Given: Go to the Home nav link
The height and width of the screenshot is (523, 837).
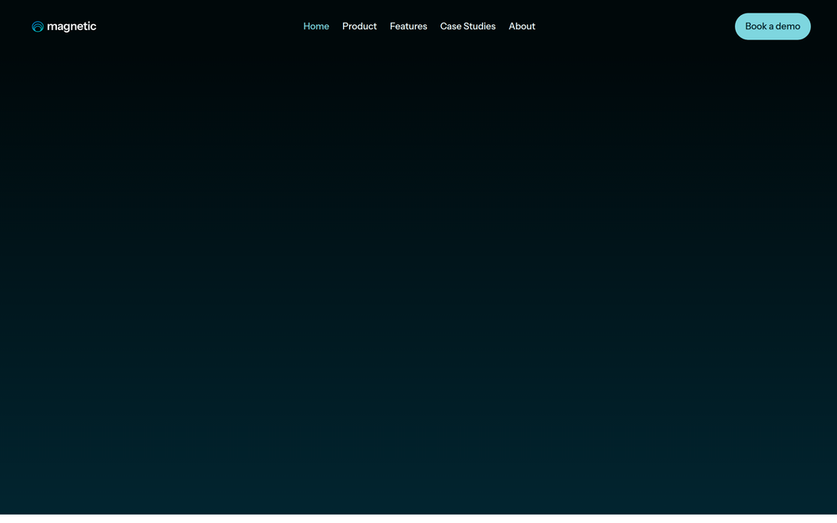Looking at the screenshot, I should click(x=316, y=26).
